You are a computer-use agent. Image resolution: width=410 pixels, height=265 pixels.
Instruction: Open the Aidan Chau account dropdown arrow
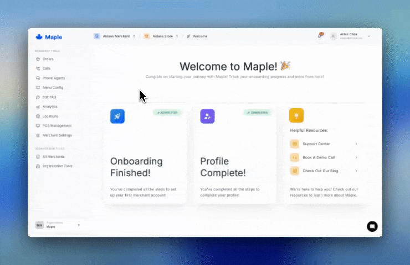coord(368,36)
